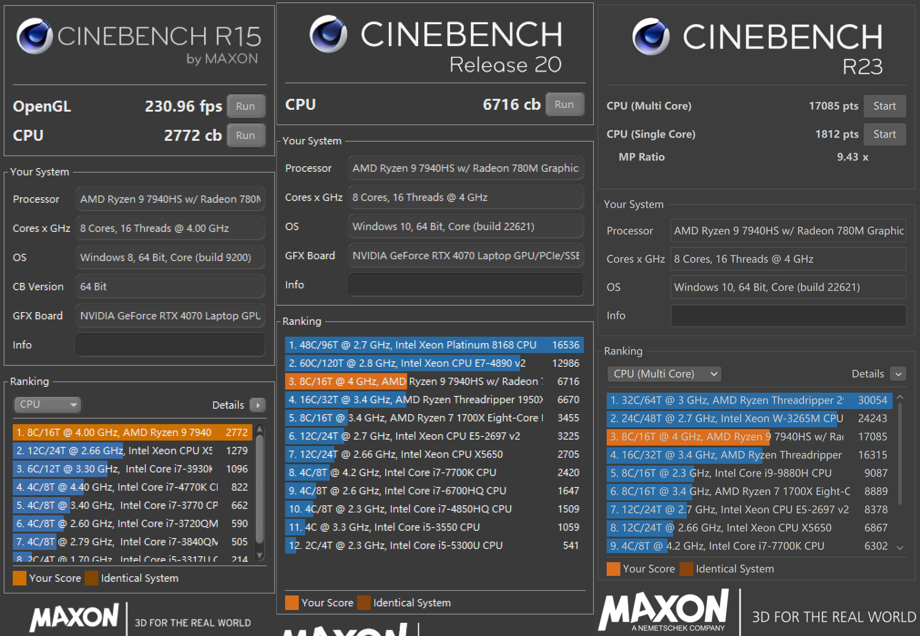The width and height of the screenshot is (920, 636).
Task: Click the R15 ranking list scrollbar
Action: point(260,488)
